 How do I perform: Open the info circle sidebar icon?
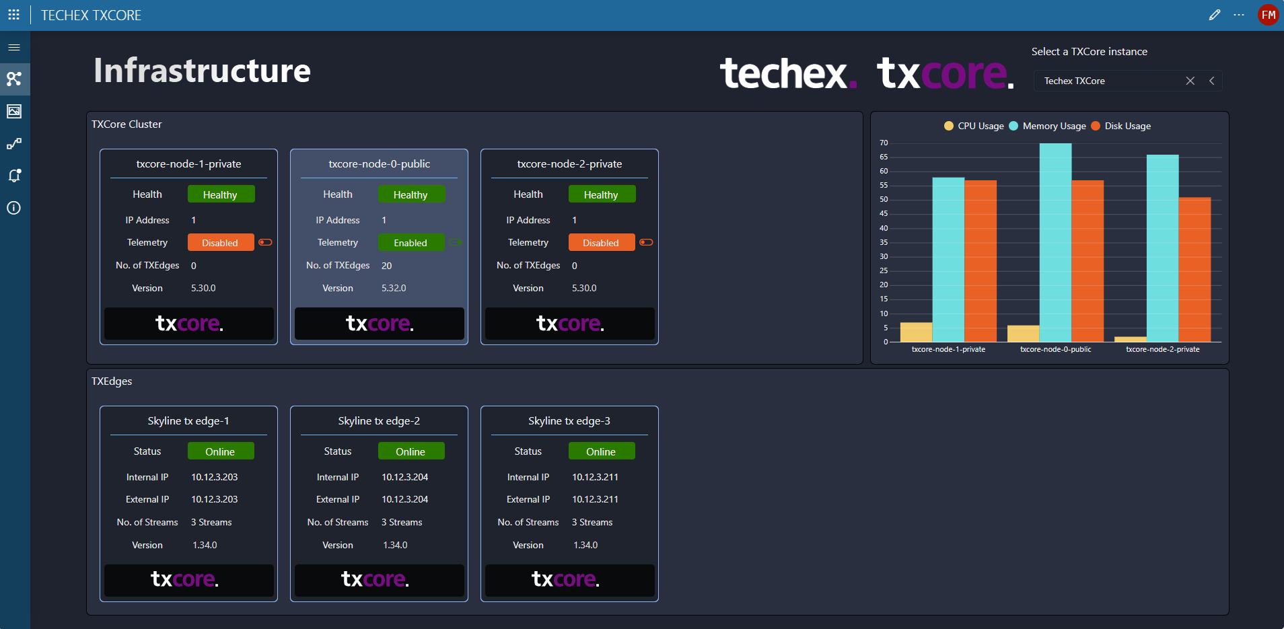point(14,208)
